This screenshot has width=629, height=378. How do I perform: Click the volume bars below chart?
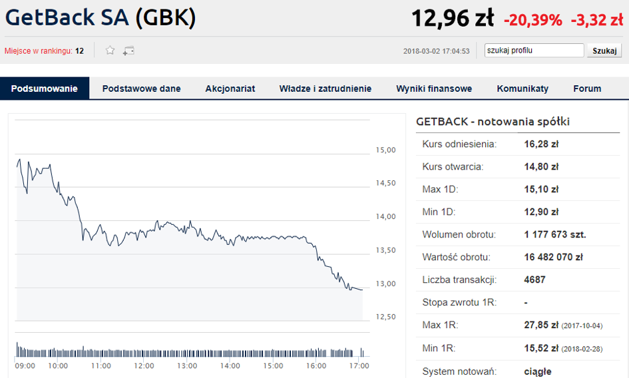(190, 349)
